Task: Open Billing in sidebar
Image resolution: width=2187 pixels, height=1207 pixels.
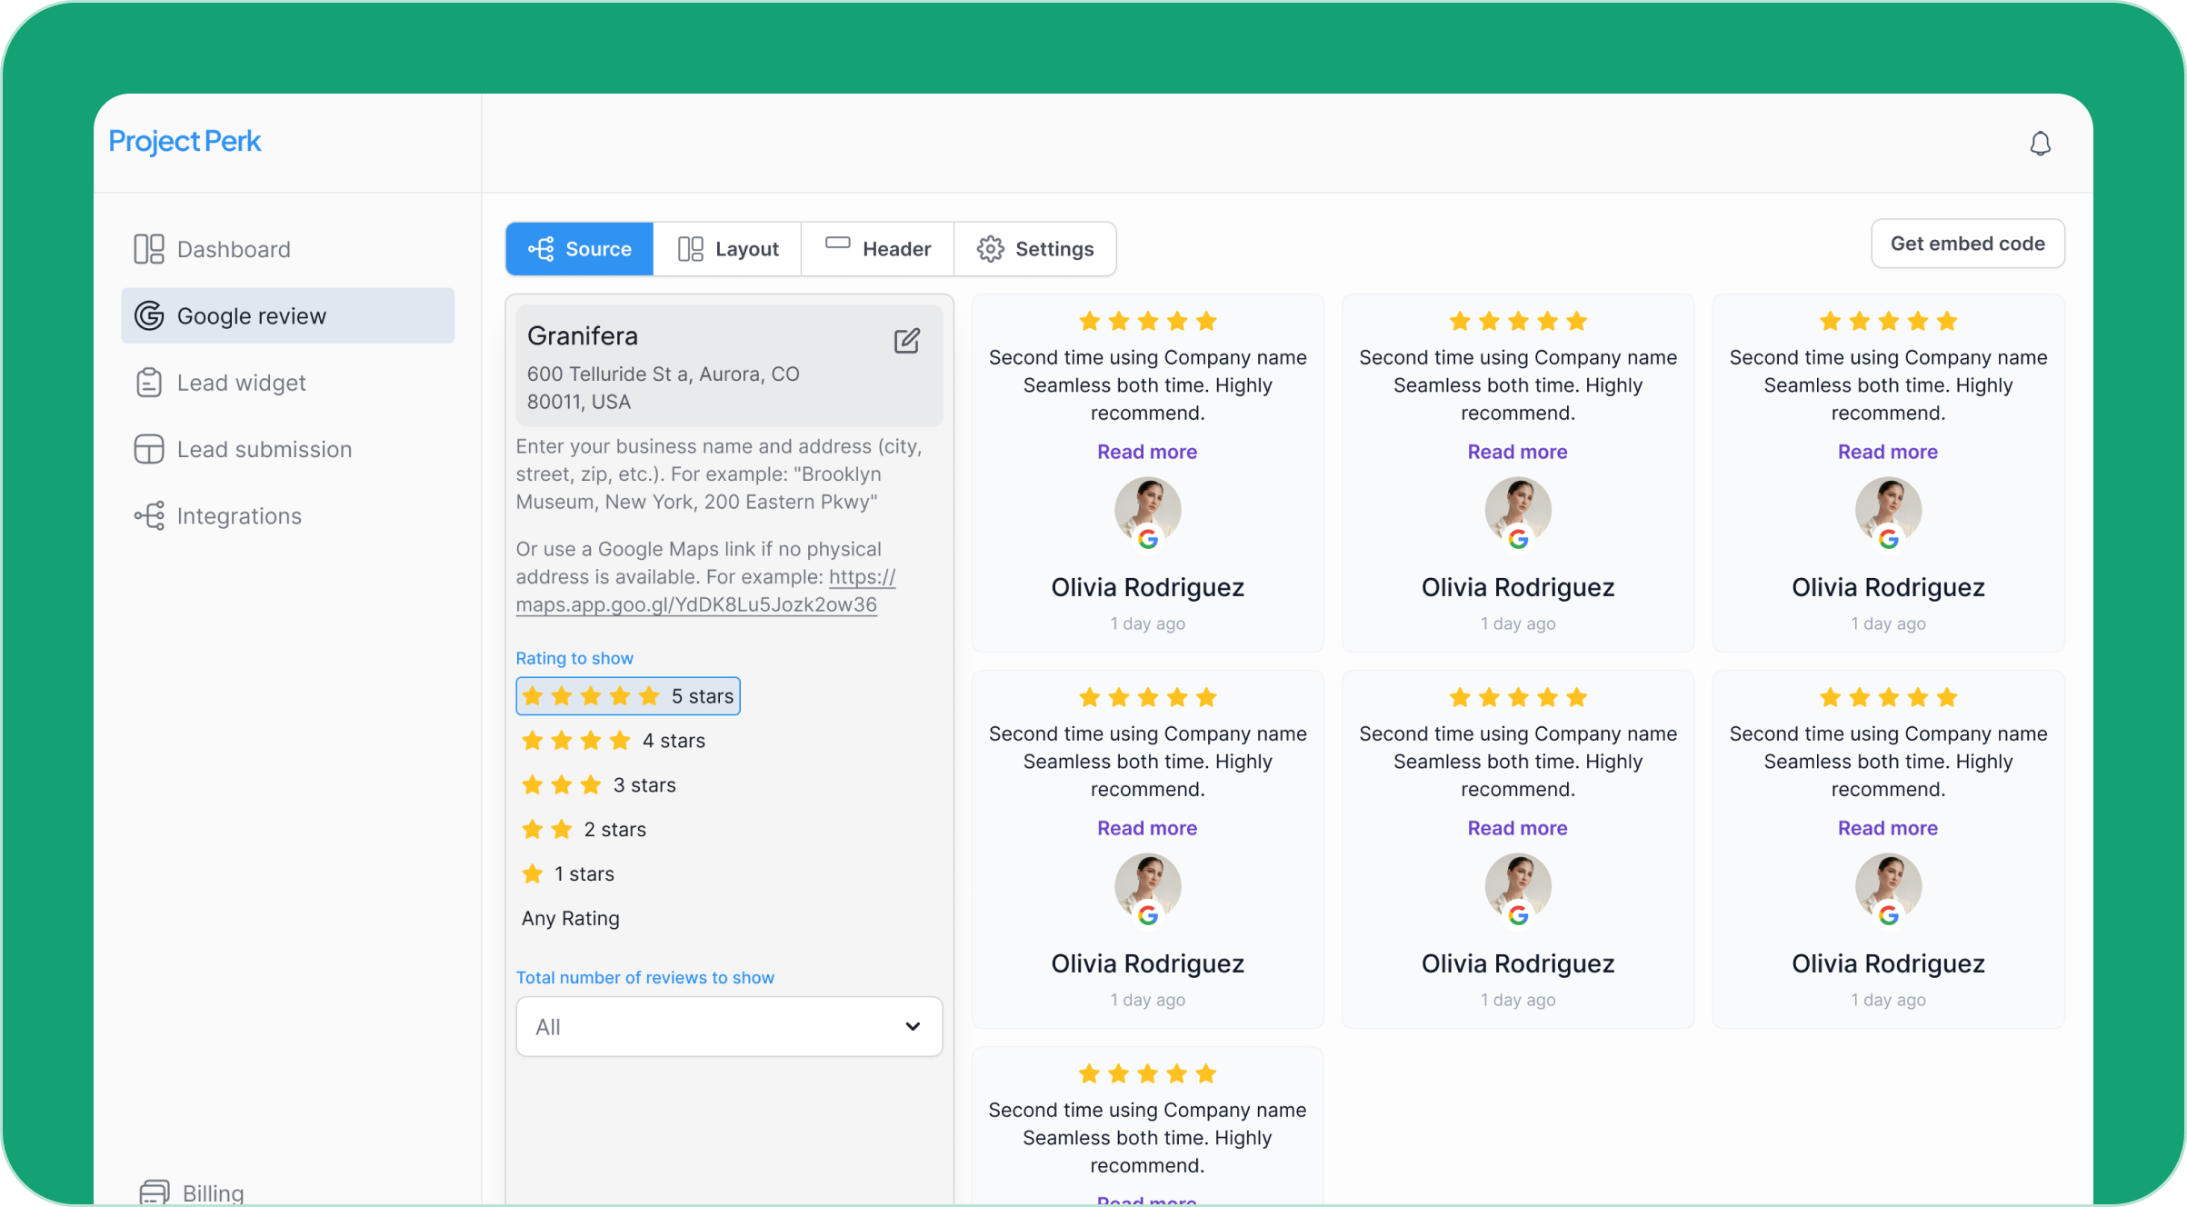Action: tap(212, 1192)
